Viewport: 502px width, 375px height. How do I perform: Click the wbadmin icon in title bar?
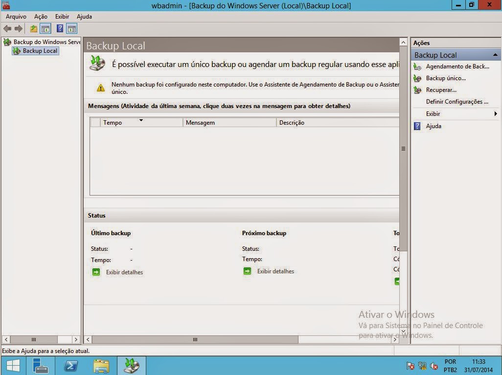6,5
